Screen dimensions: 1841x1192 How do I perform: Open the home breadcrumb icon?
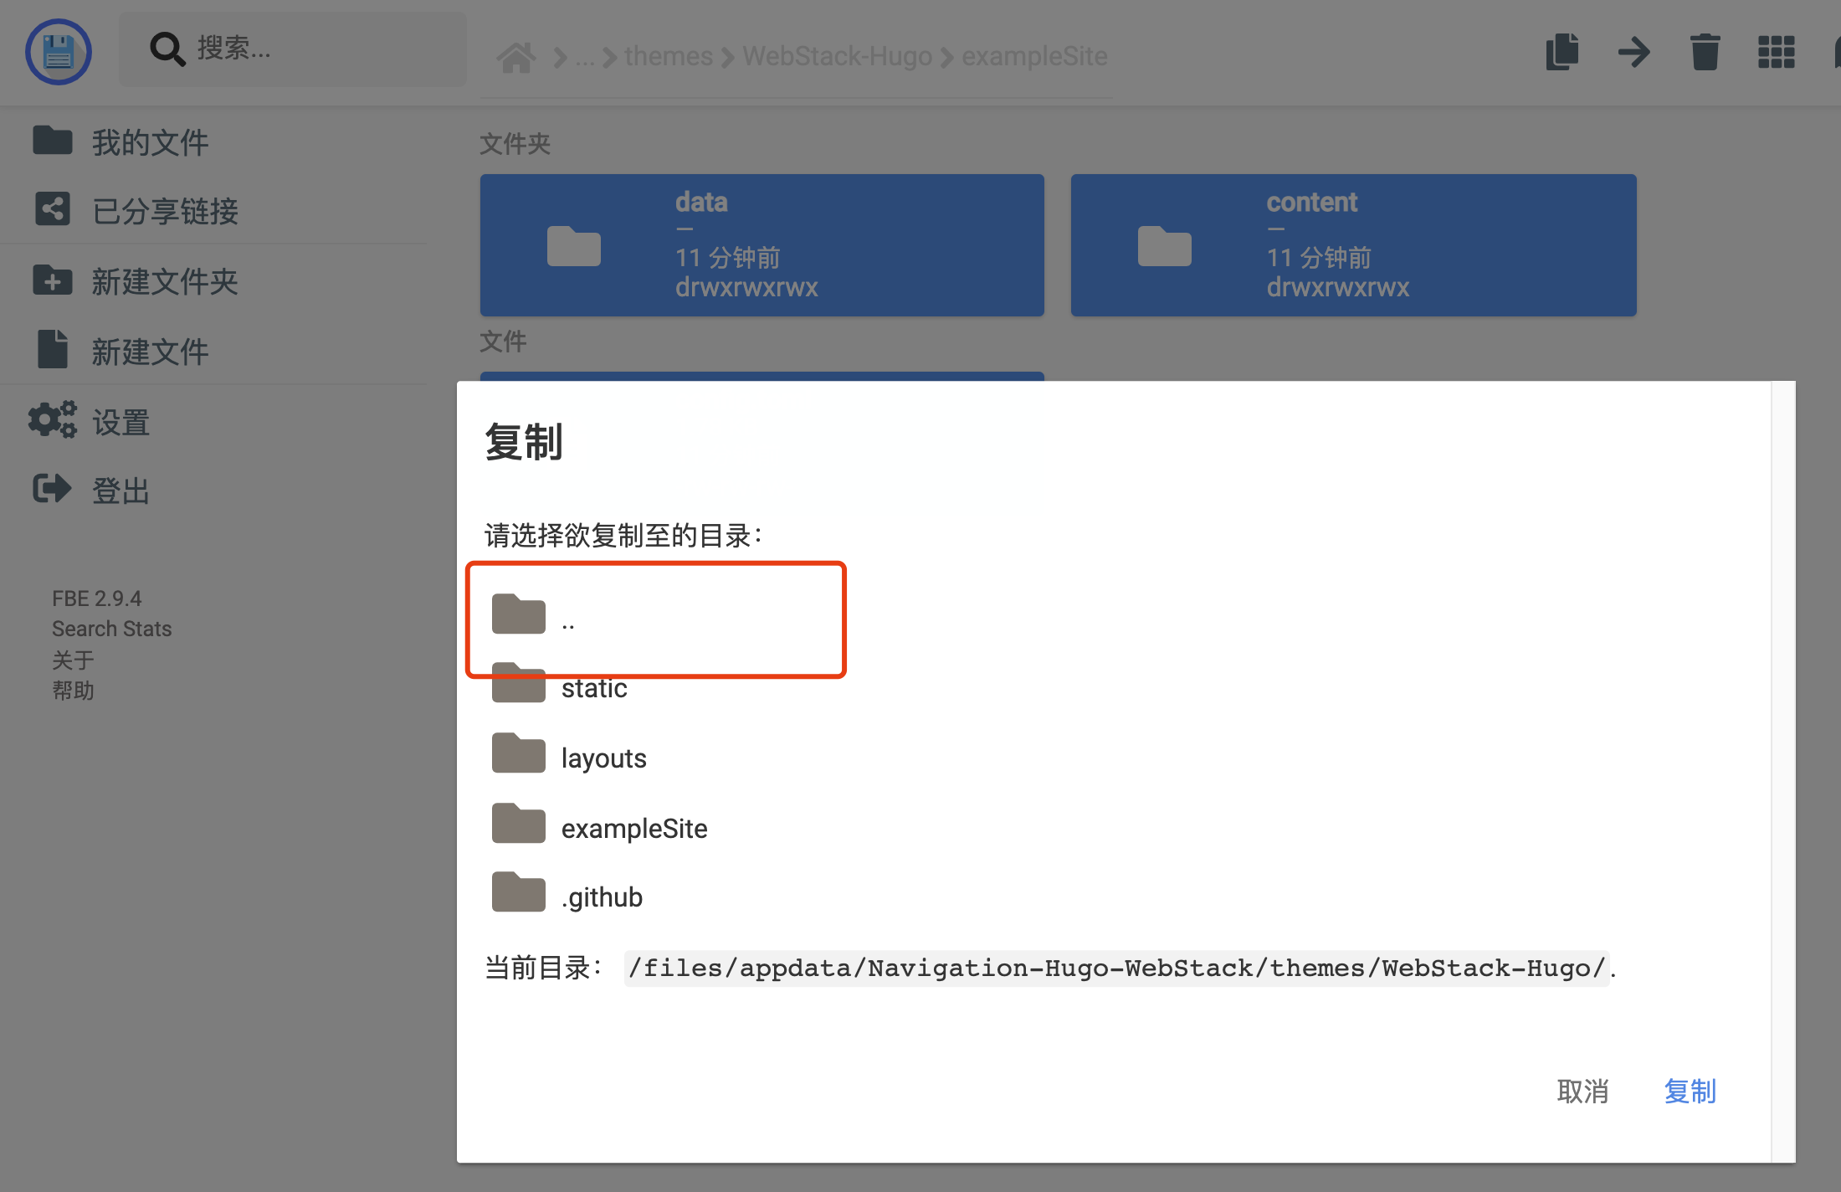(x=516, y=55)
